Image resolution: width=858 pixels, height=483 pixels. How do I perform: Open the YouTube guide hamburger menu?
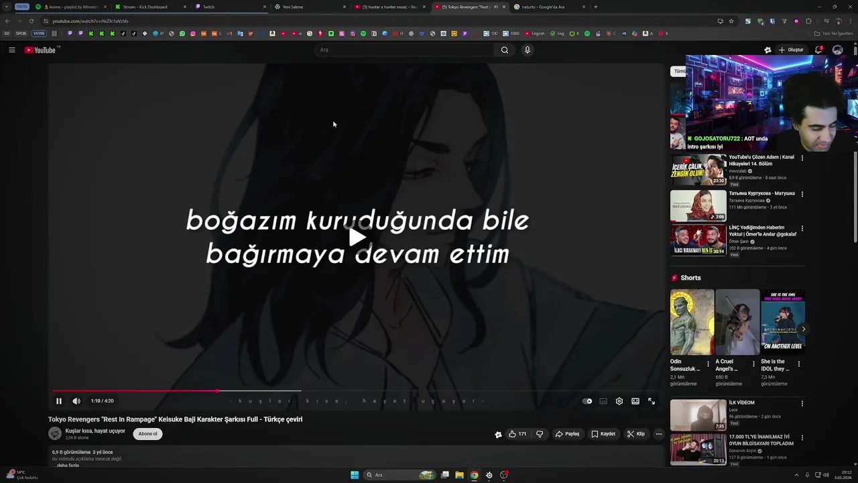[x=11, y=50]
